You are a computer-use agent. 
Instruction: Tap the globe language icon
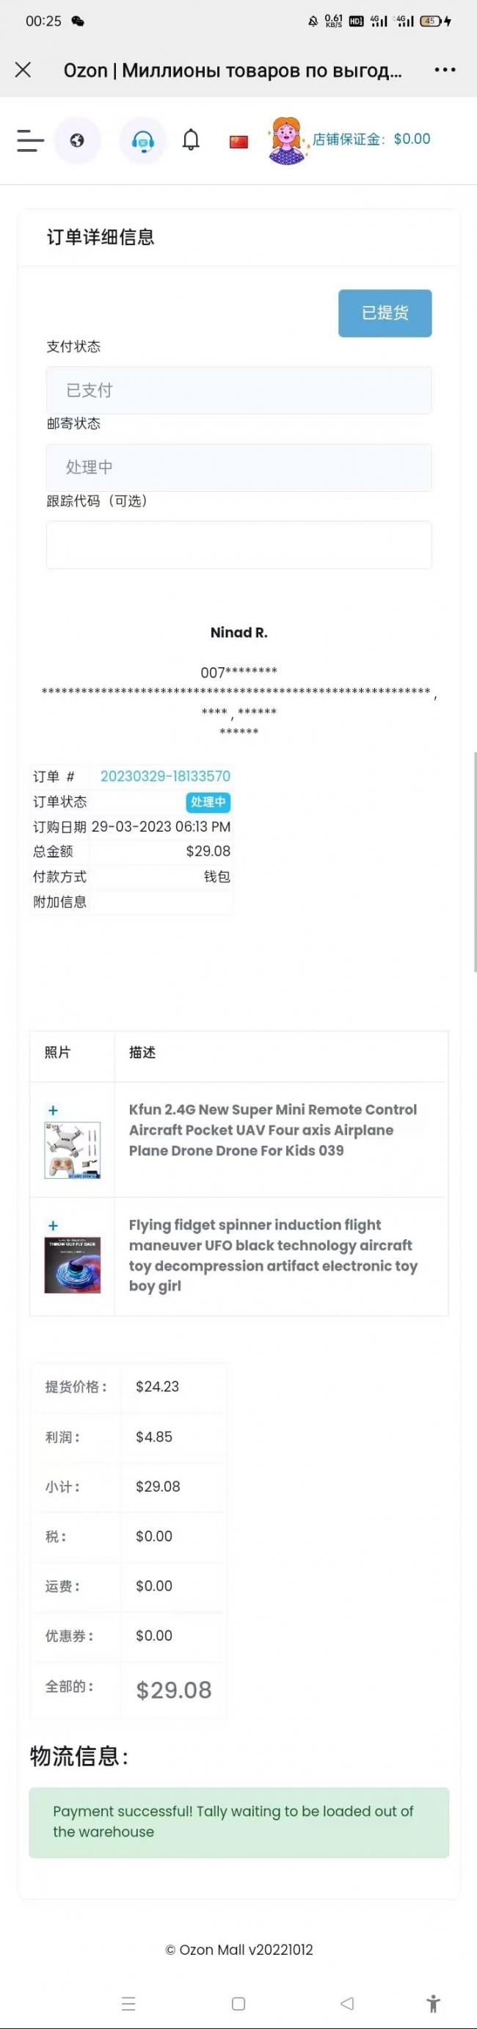click(76, 140)
